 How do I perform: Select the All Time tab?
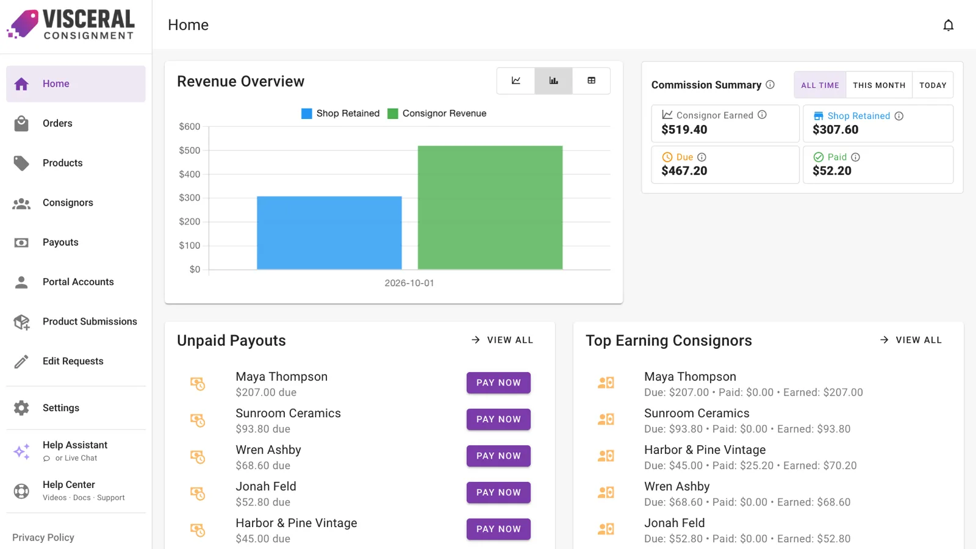(x=820, y=85)
